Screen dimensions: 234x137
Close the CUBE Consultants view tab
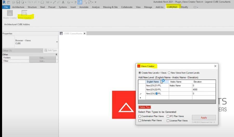(84, 34)
